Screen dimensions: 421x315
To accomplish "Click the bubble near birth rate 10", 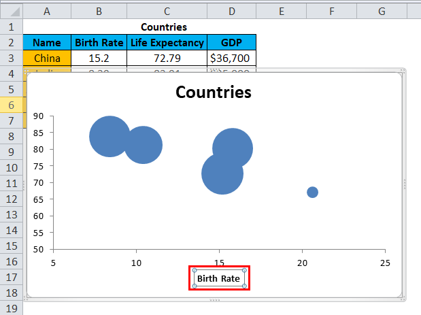I will click(x=145, y=145).
